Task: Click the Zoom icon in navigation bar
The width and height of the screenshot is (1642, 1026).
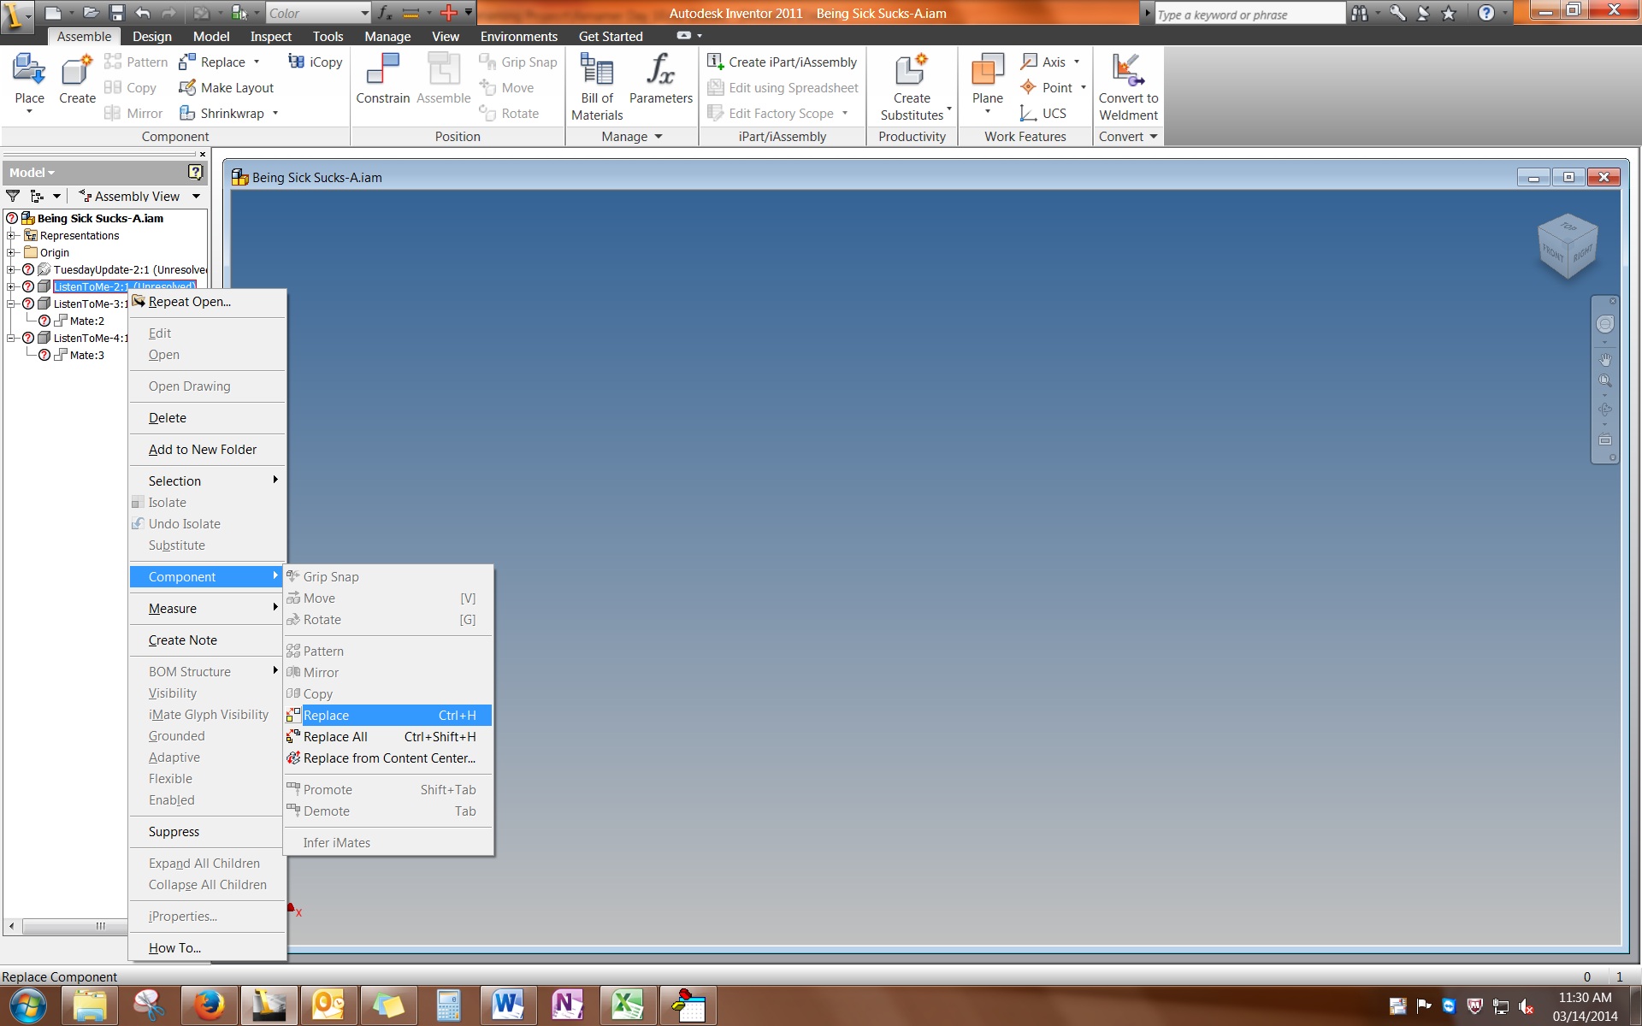Action: coord(1605,381)
